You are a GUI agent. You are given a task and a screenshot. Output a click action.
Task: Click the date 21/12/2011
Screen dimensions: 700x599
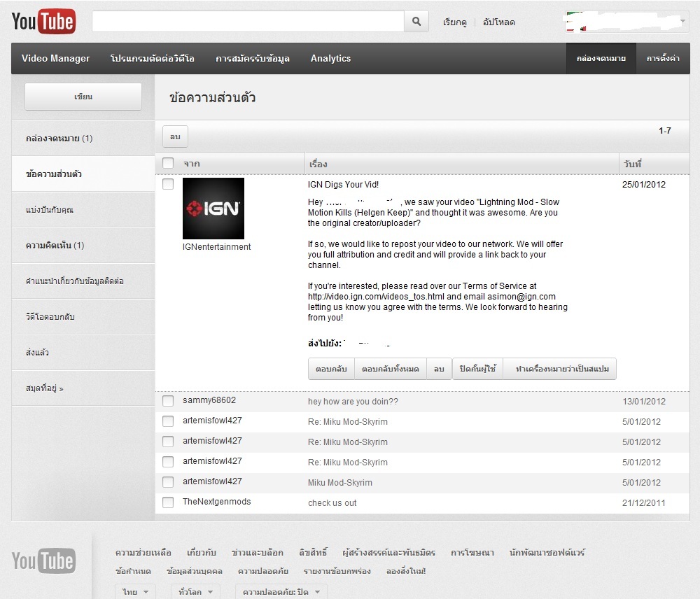[644, 503]
